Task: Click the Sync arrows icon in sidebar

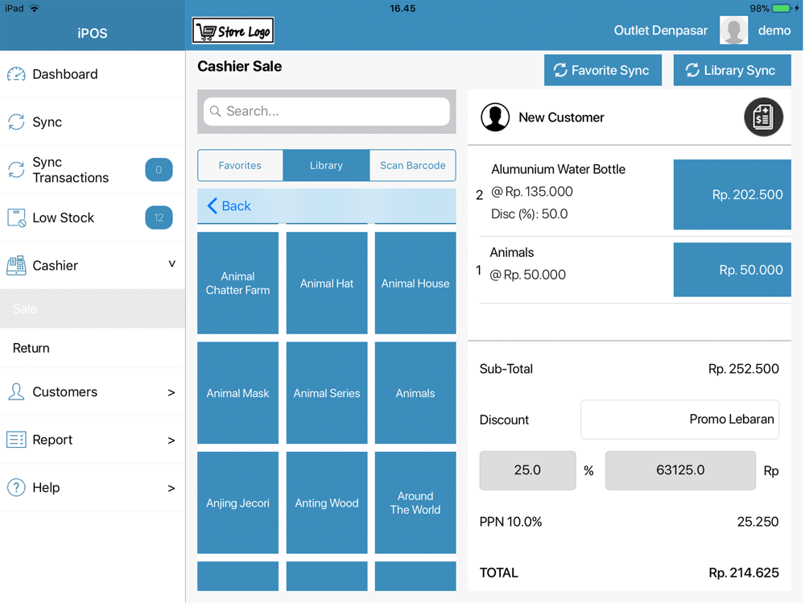Action: point(16,122)
